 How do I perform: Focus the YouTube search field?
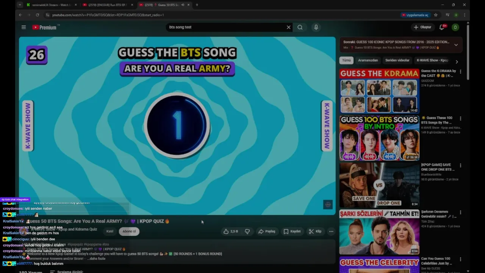tap(225, 27)
